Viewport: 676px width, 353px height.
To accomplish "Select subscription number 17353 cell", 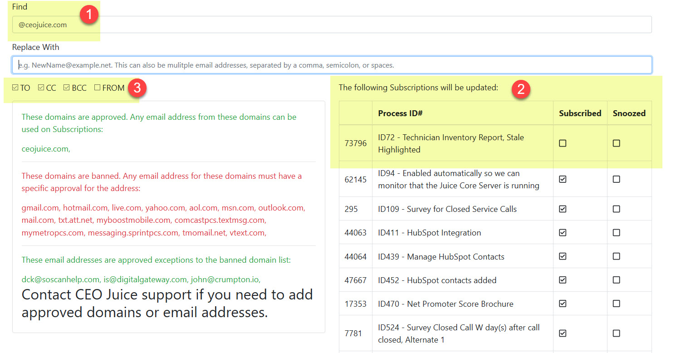I will pyautogui.click(x=355, y=304).
